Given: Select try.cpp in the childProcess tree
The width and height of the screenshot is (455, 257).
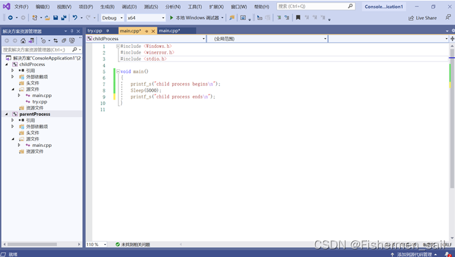Looking at the screenshot, I should (39, 102).
